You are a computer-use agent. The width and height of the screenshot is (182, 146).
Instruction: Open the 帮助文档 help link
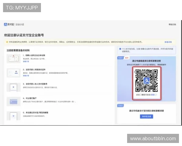(x=172, y=24)
